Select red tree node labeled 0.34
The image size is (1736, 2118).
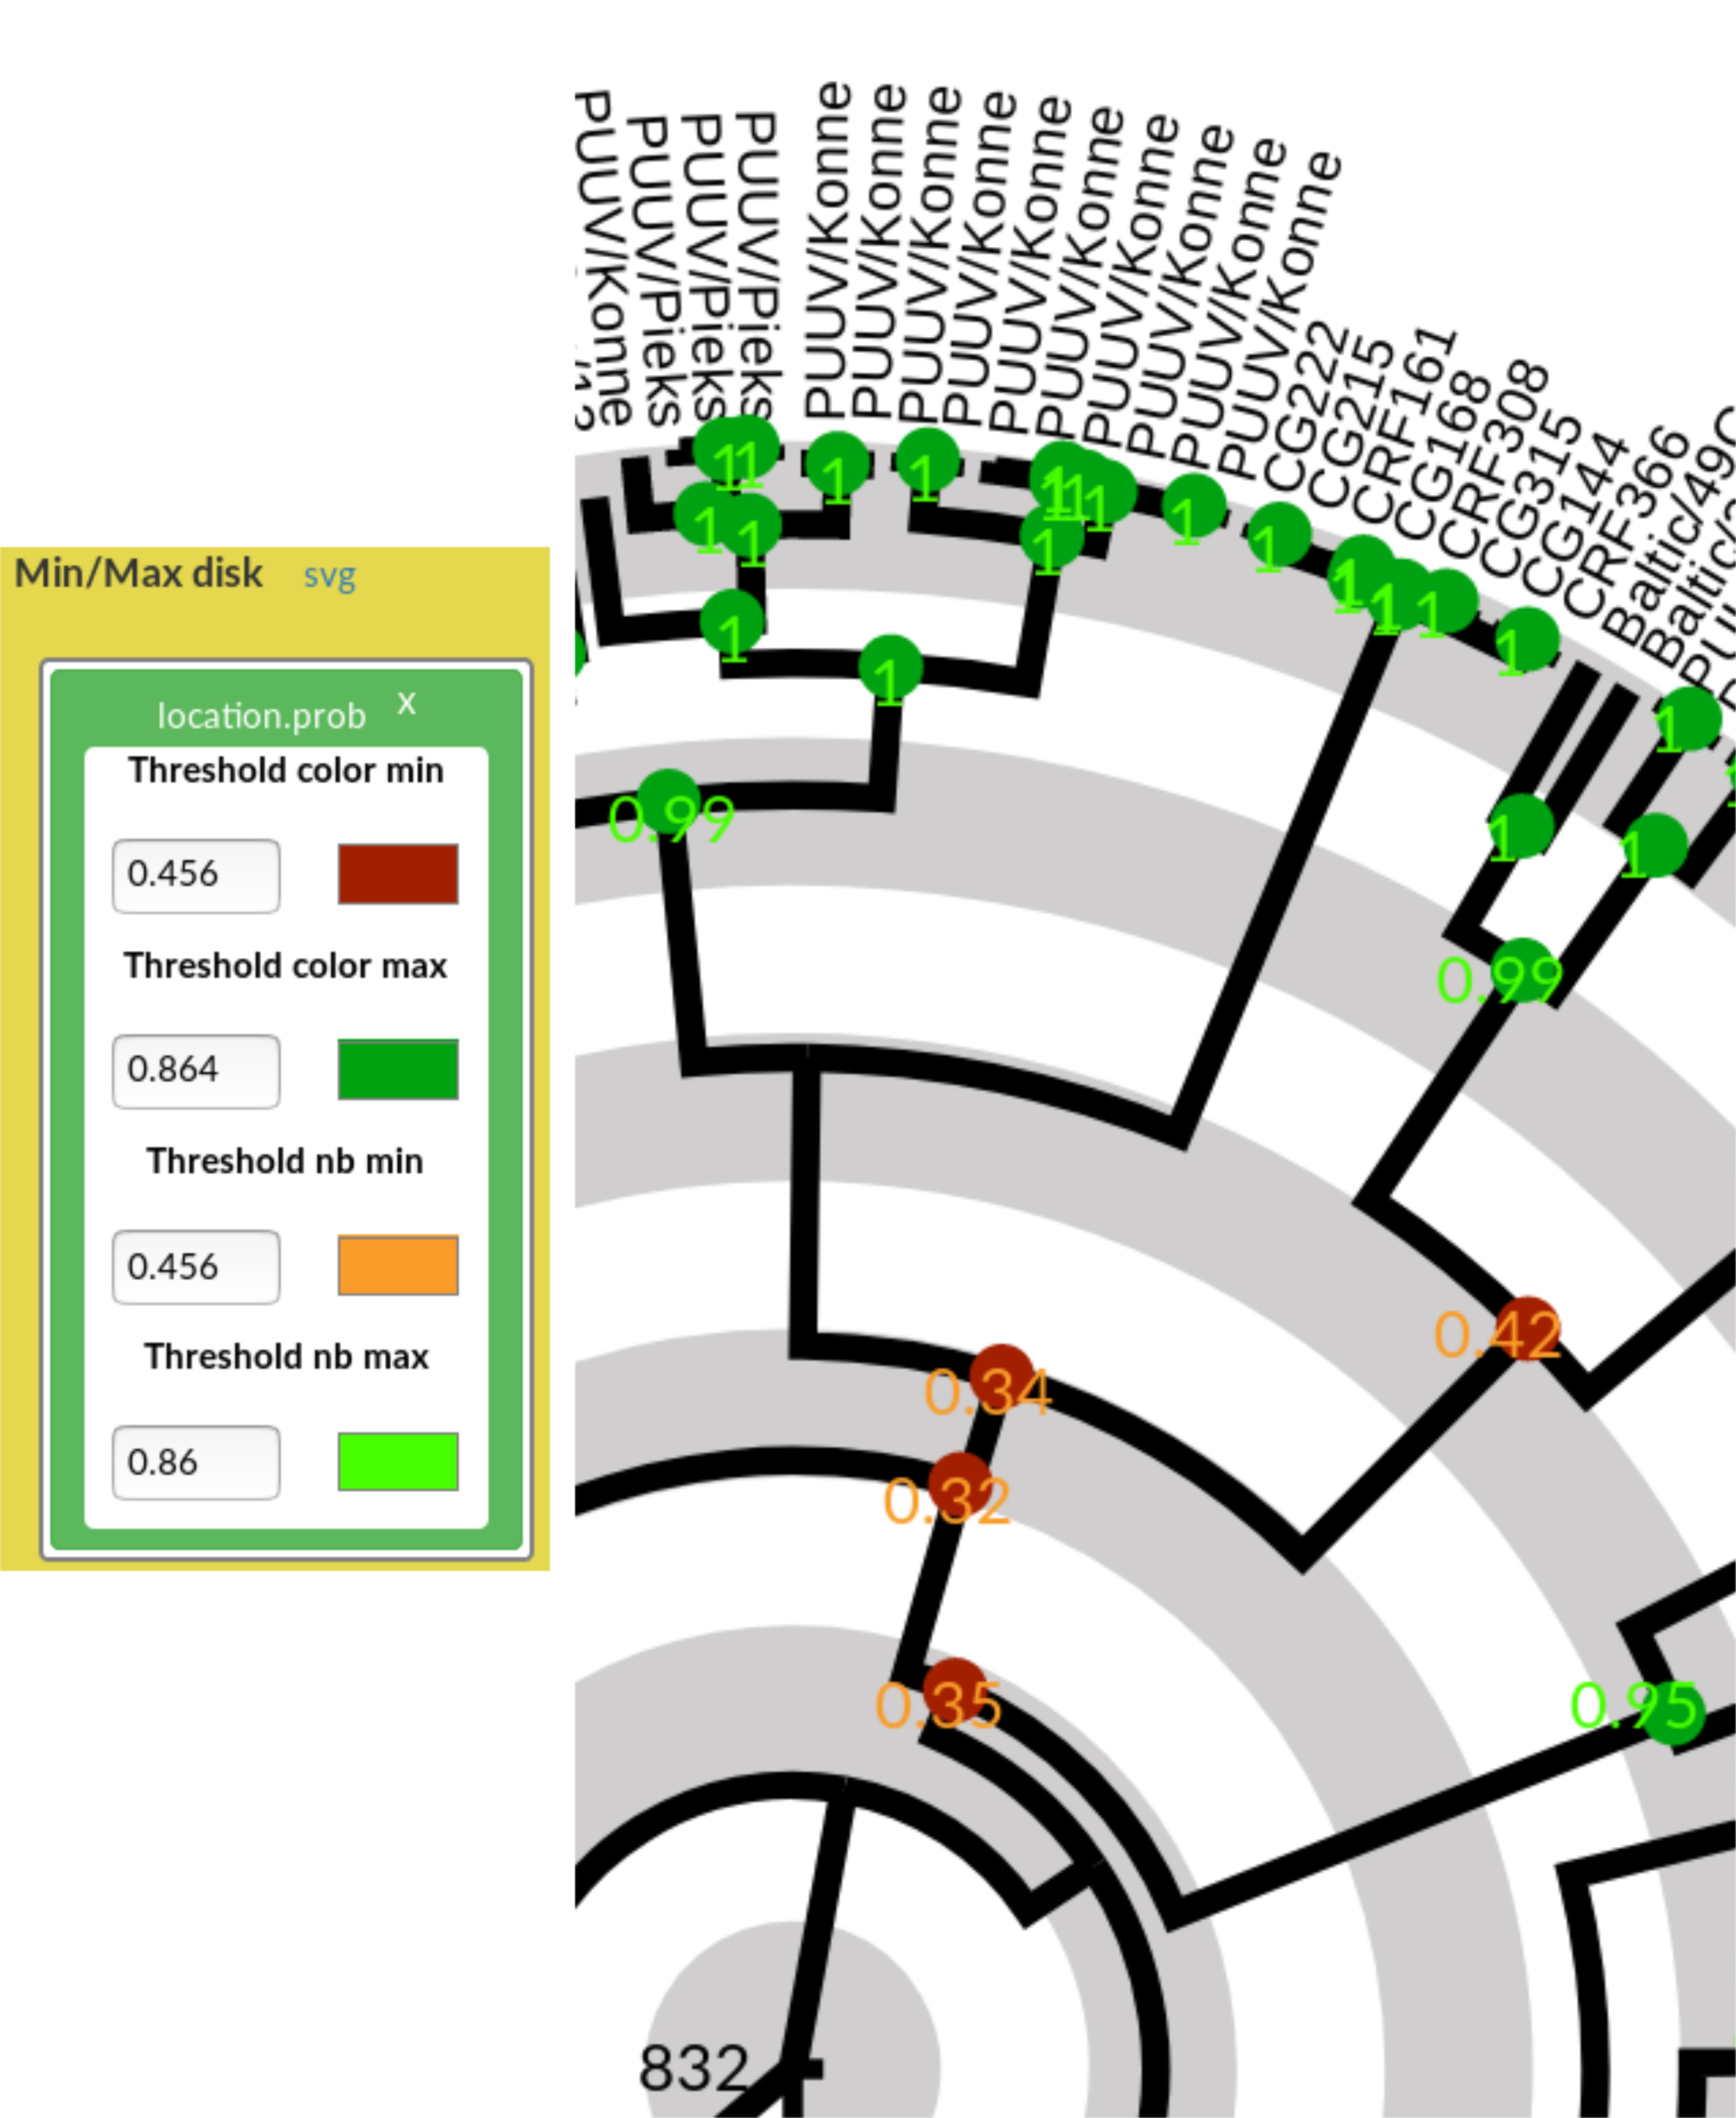pyautogui.click(x=1001, y=1376)
